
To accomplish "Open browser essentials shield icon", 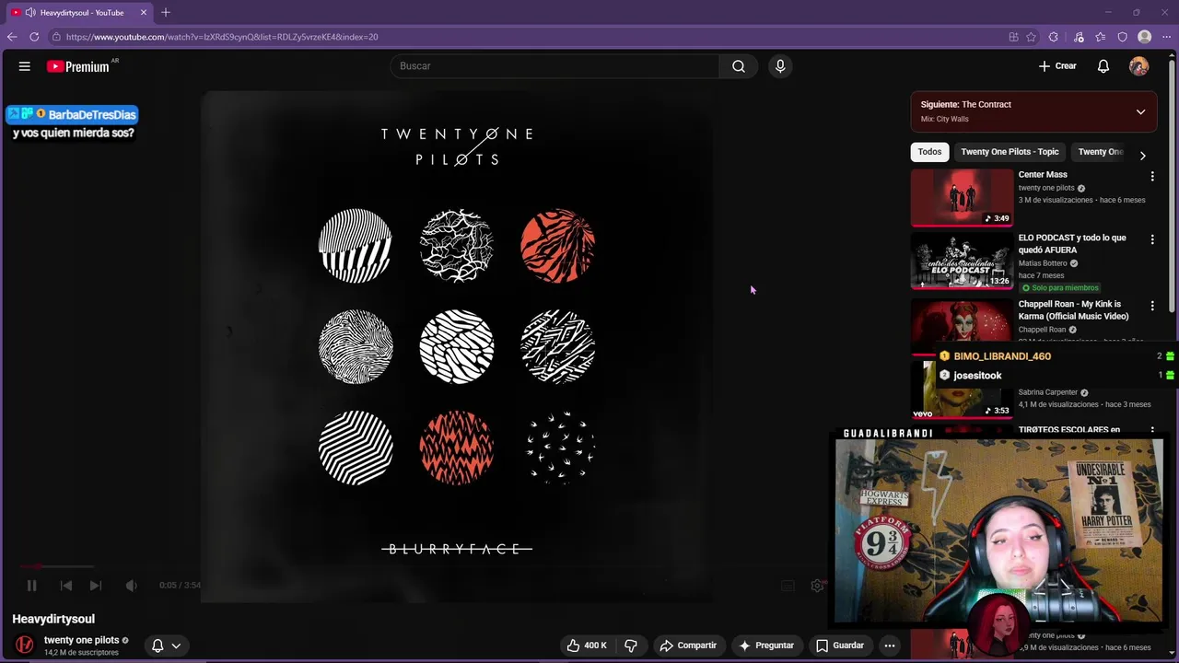I will click(1123, 37).
